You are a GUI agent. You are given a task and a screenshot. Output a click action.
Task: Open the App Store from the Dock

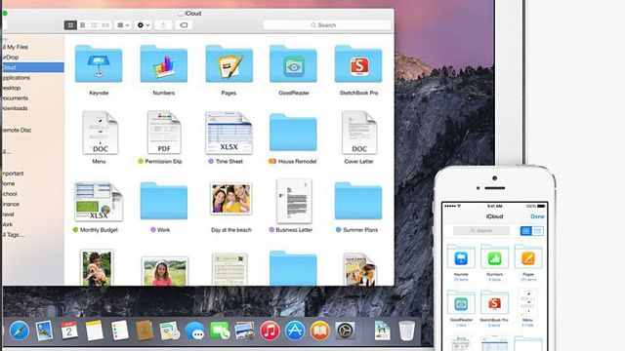295,331
